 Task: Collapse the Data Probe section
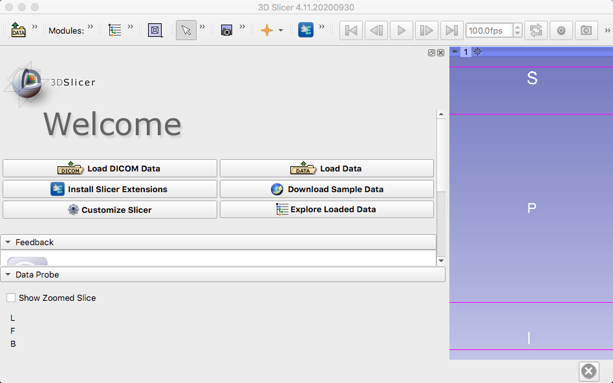[x=223, y=274]
